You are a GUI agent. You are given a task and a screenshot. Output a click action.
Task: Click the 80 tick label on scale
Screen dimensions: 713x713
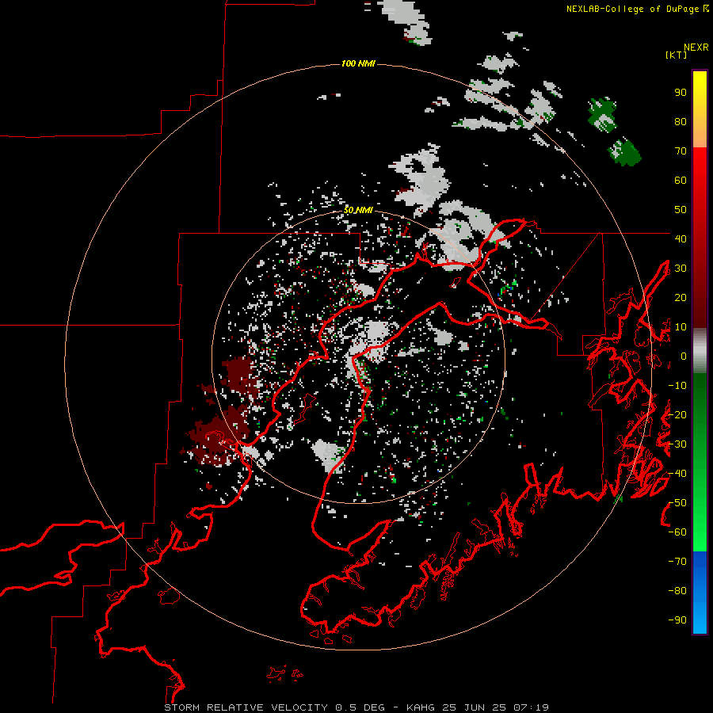point(681,122)
